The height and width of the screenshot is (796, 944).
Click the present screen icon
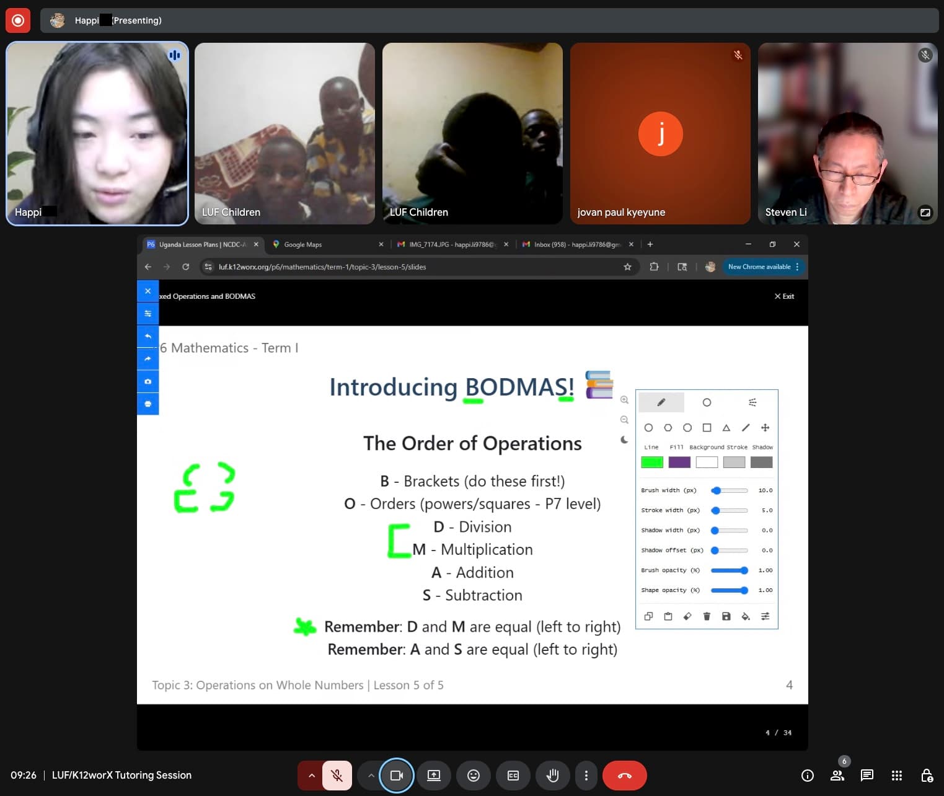434,775
